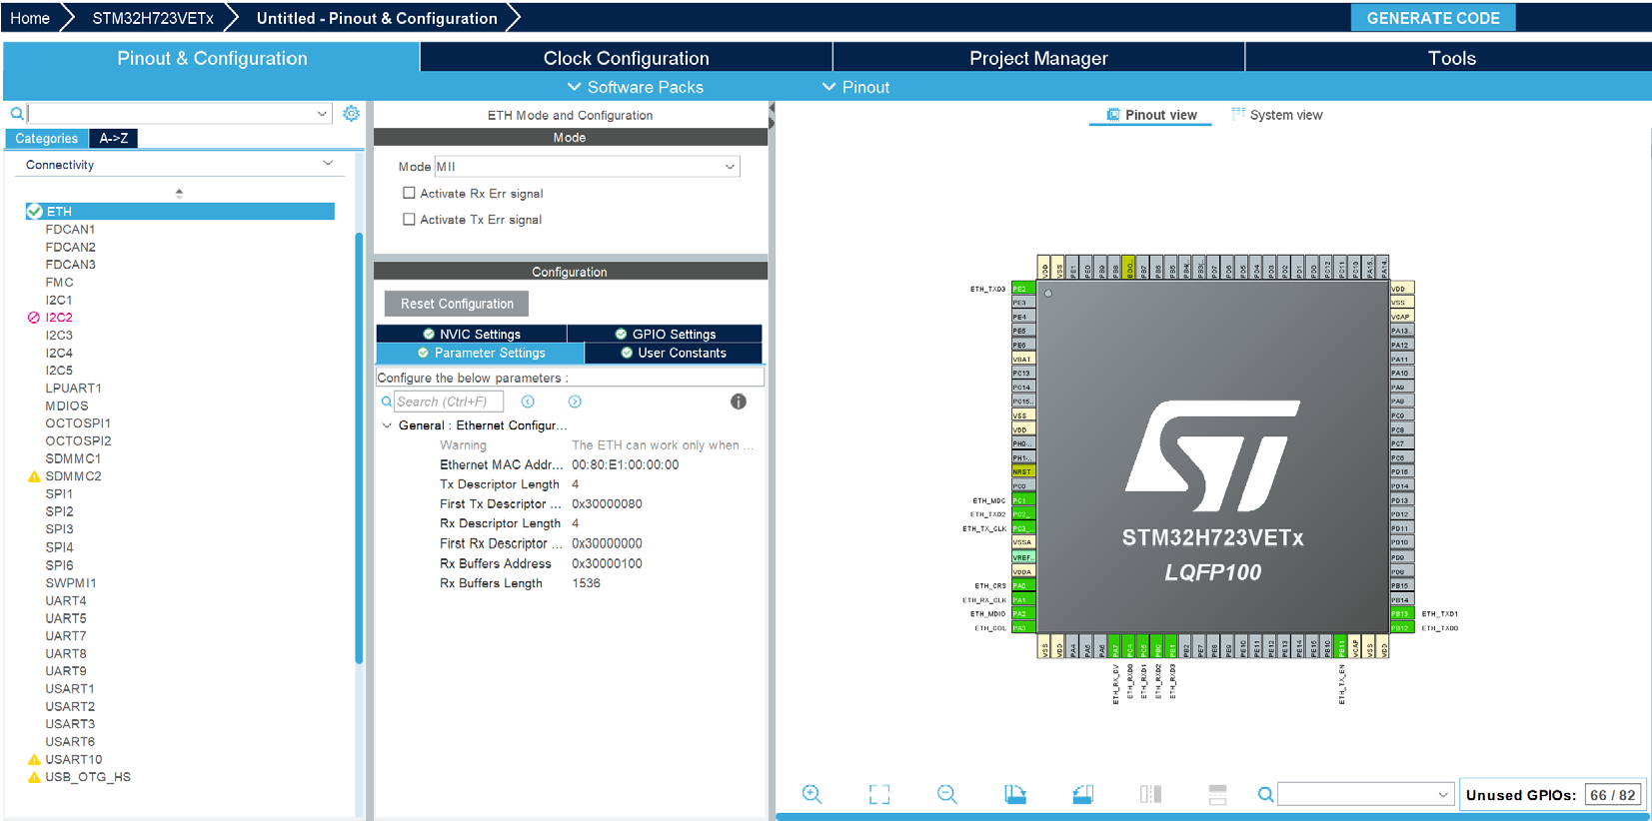This screenshot has width=1652, height=821.
Task: Click the Pinout view chip icon
Action: (1113, 115)
